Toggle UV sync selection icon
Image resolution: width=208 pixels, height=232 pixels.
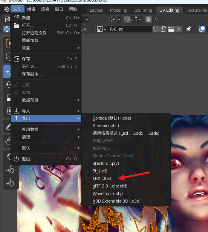tap(7, 29)
